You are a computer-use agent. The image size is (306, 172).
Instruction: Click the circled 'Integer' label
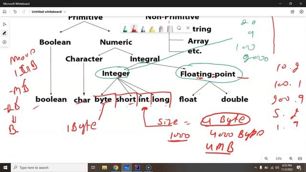(x=116, y=73)
